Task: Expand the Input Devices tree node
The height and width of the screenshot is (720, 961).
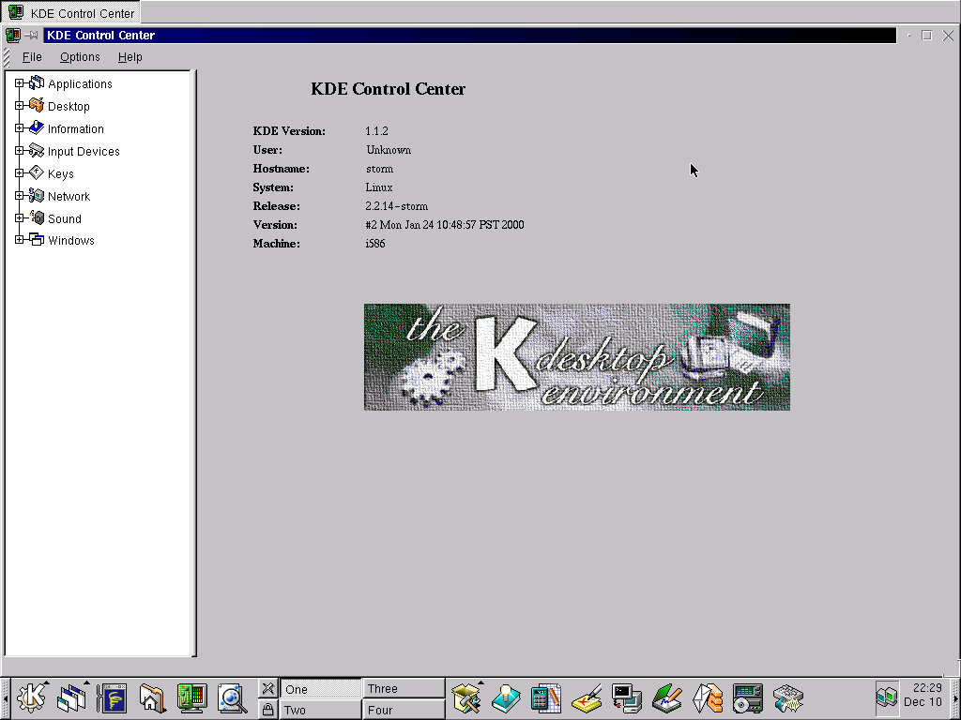Action: pos(19,151)
